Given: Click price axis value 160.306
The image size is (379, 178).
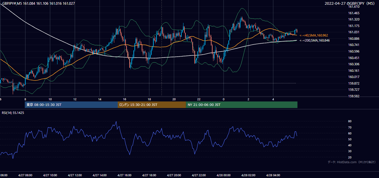Looking at the screenshot, I should pyautogui.click(x=353, y=64).
